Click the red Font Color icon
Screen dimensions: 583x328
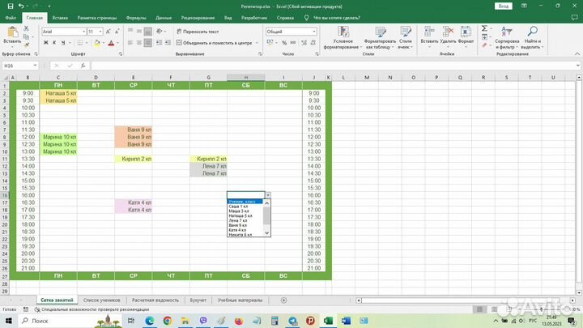111,43
